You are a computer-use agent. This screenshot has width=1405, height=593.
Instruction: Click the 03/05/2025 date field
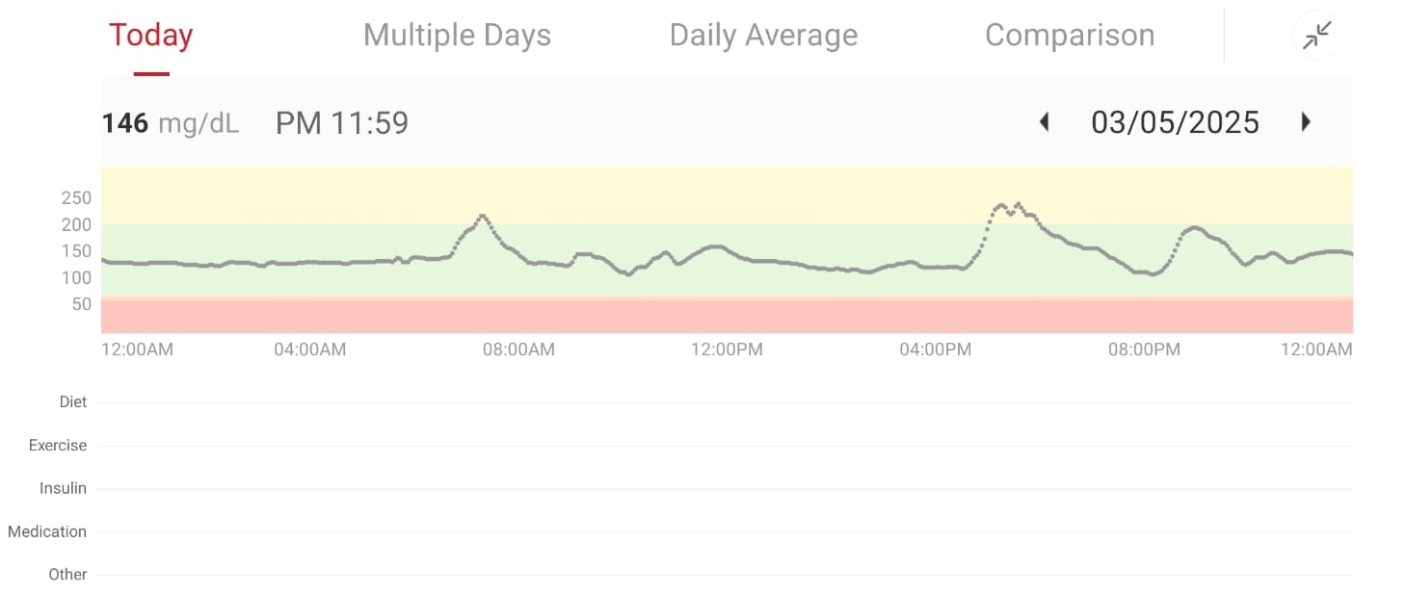[1175, 122]
